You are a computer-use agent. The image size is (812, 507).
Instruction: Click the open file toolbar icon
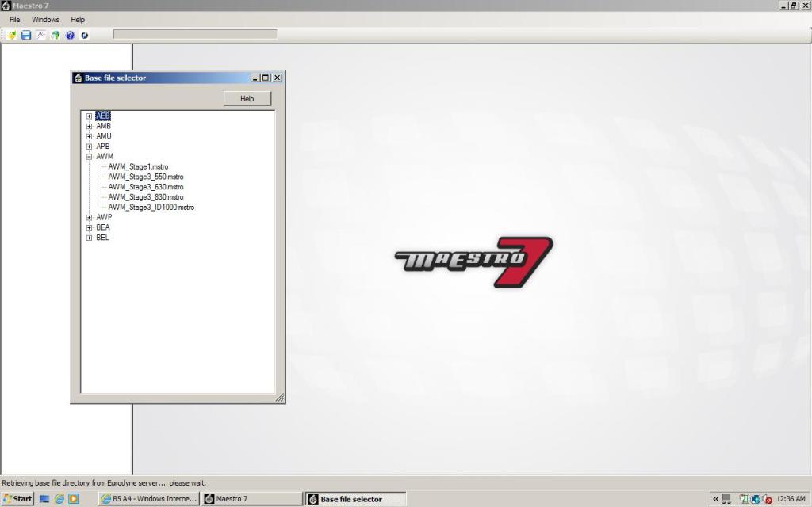pos(11,35)
